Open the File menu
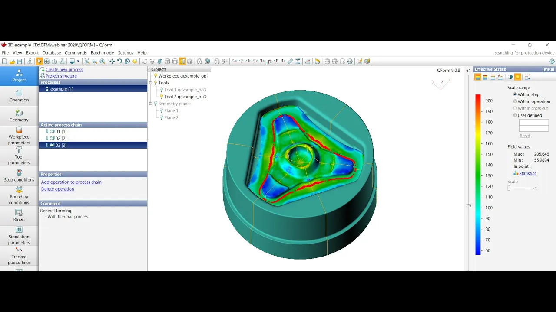The height and width of the screenshot is (312, 556). pyautogui.click(x=5, y=53)
